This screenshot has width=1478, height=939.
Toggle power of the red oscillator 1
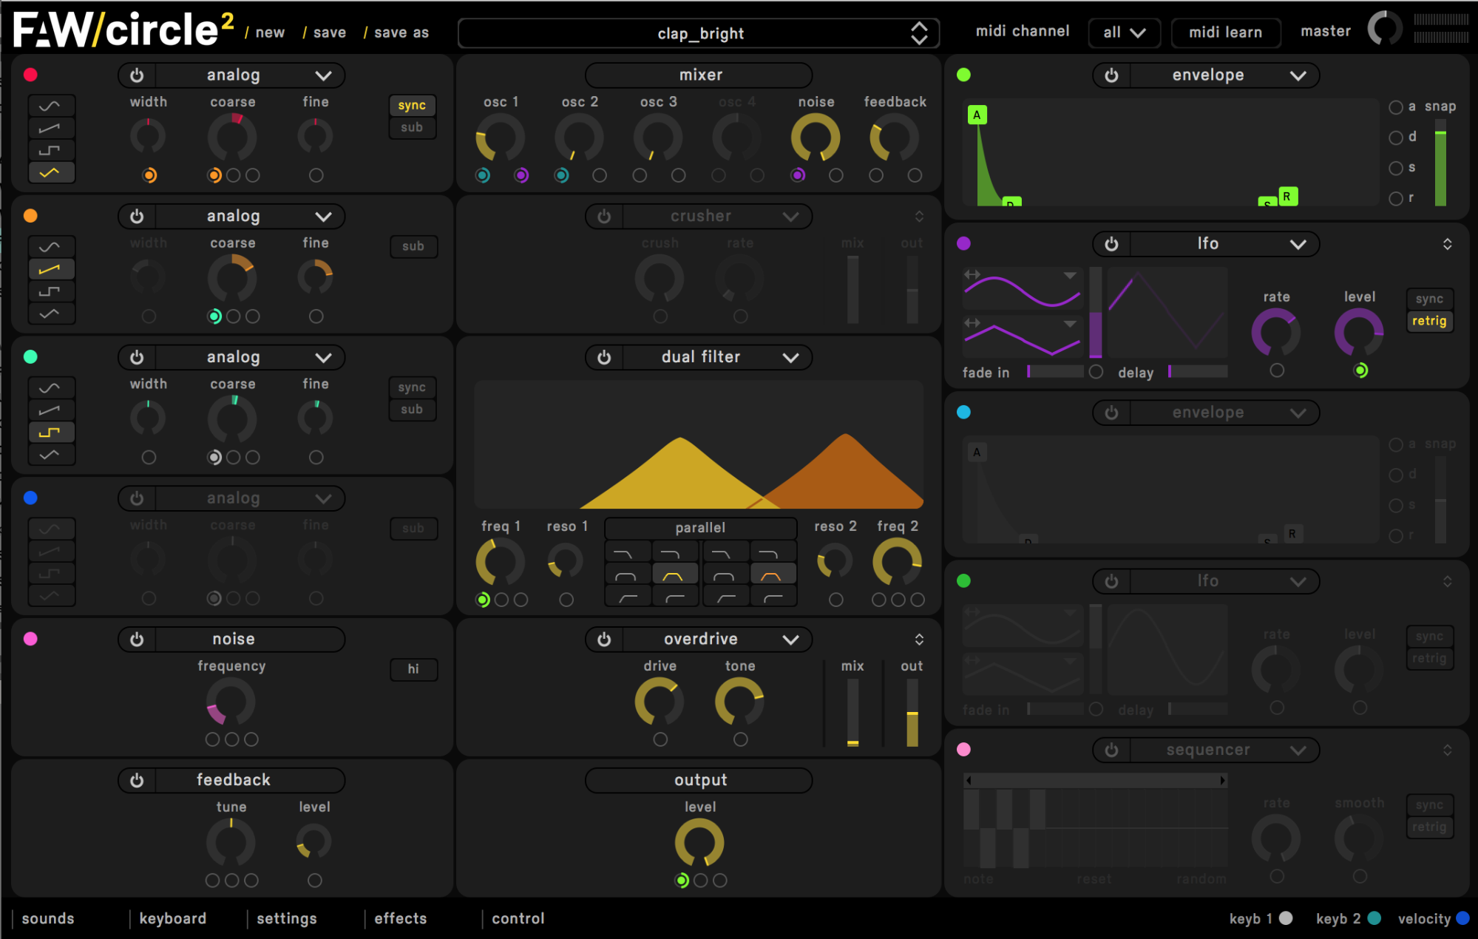[137, 75]
